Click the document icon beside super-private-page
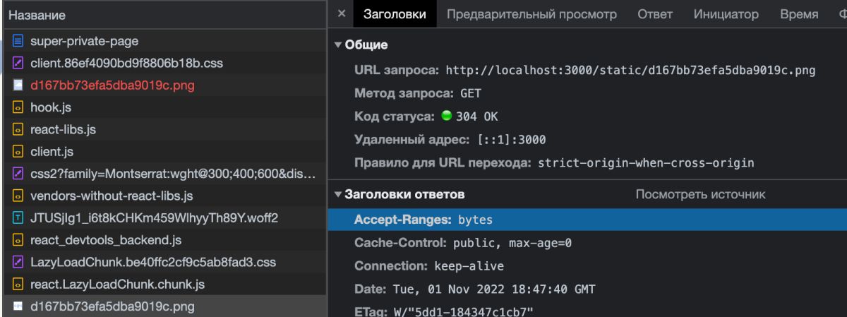Screen dimensions: 847x317 point(18,42)
